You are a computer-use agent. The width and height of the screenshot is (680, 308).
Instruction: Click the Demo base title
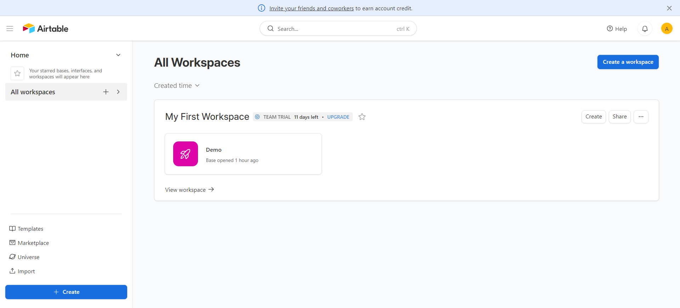click(x=214, y=150)
